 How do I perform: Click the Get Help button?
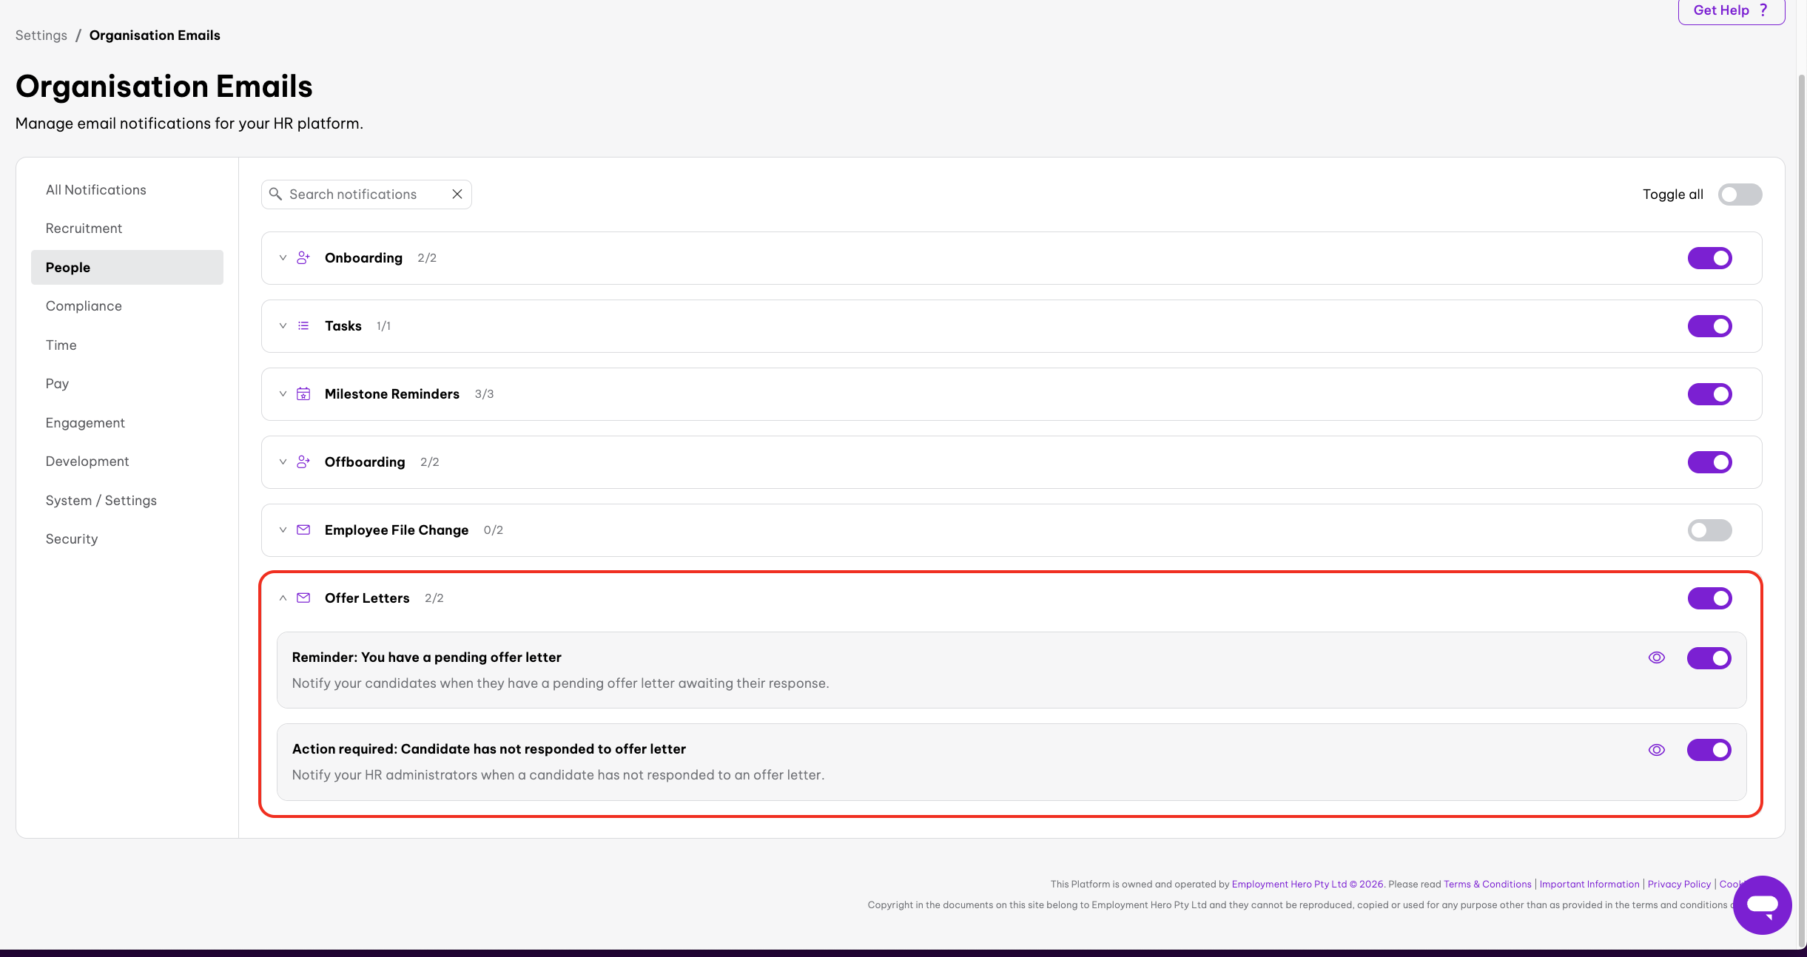[x=1731, y=10]
